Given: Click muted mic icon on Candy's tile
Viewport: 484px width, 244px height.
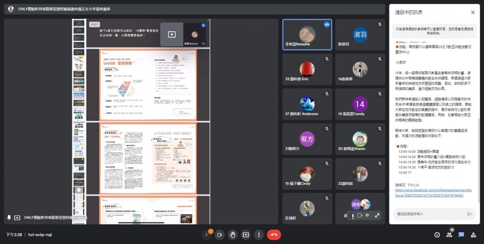Looking at the screenshot, I should pyautogui.click(x=379, y=93).
